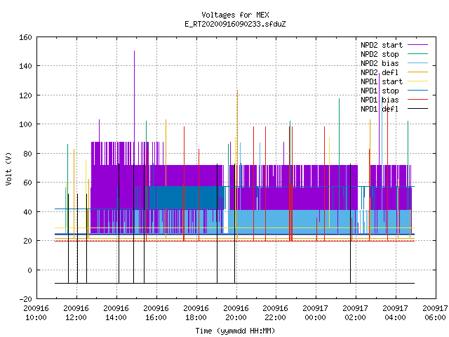
Task: Click the x-axis tick 200916 22:00
Action: click(276, 313)
